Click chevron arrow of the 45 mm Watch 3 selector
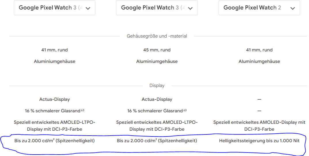This screenshot has height=156, width=309. 190,8
